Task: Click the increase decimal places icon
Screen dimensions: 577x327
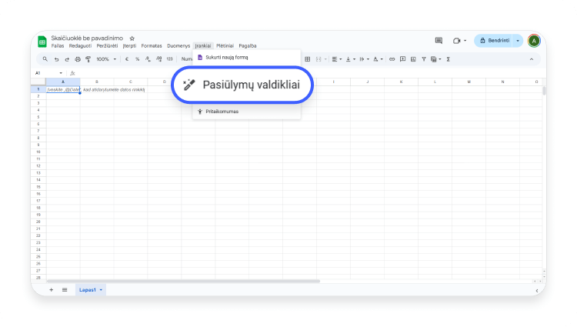Action: tap(159, 59)
